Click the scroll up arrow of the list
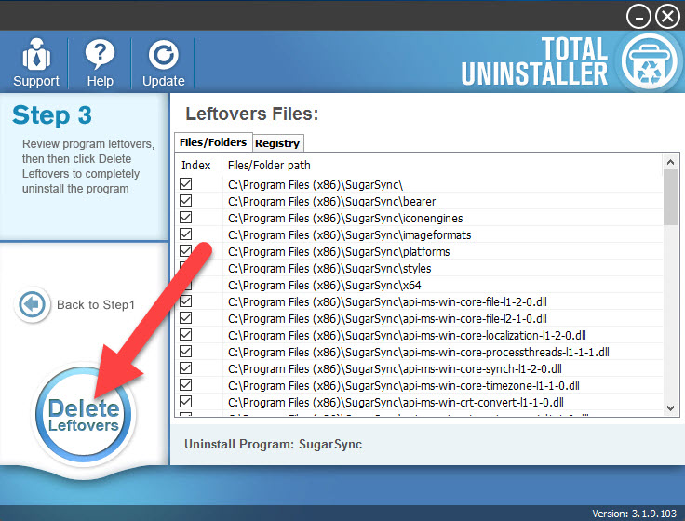Viewport: 685px width, 521px height. tap(671, 162)
